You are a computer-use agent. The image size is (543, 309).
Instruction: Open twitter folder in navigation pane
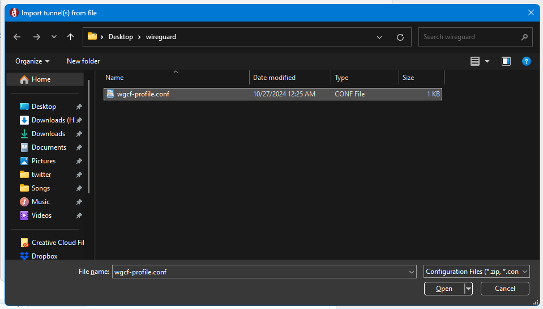(36, 175)
